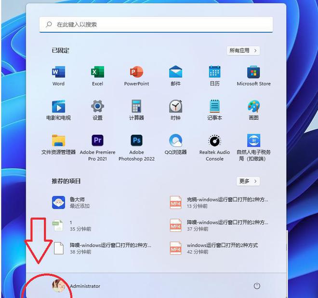318x298 pixels.
Task: Open 电影和电视 app
Action: click(x=58, y=110)
